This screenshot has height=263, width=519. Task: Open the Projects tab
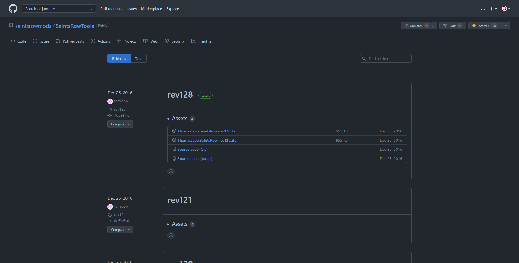click(127, 41)
